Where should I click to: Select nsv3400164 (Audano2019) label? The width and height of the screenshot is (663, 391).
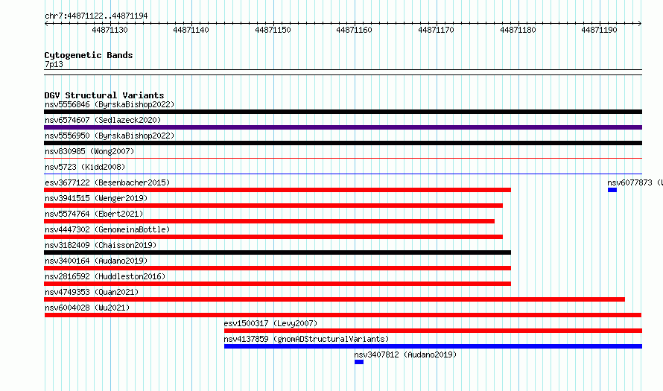click(96, 261)
